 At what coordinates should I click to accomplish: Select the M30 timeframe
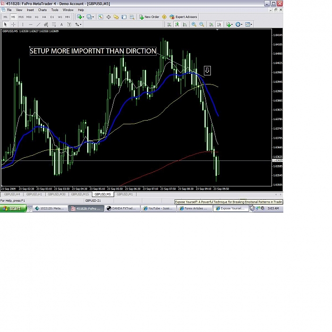point(29,17)
